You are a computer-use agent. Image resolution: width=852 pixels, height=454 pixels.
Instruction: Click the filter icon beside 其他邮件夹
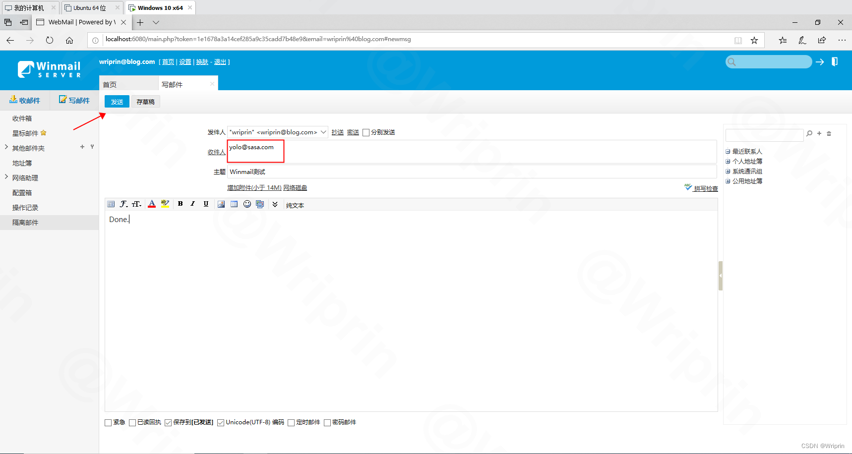pyautogui.click(x=92, y=147)
